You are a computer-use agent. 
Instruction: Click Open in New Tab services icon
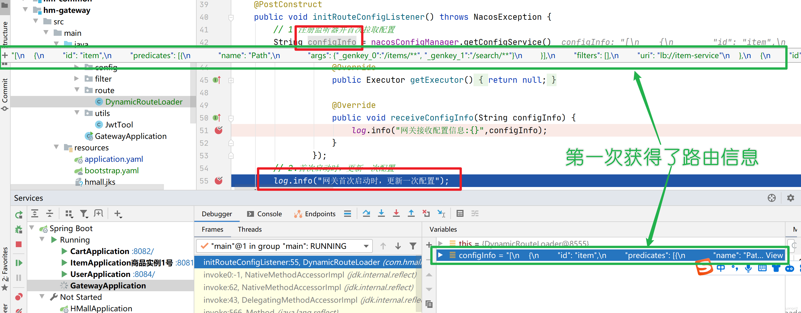[x=98, y=213]
